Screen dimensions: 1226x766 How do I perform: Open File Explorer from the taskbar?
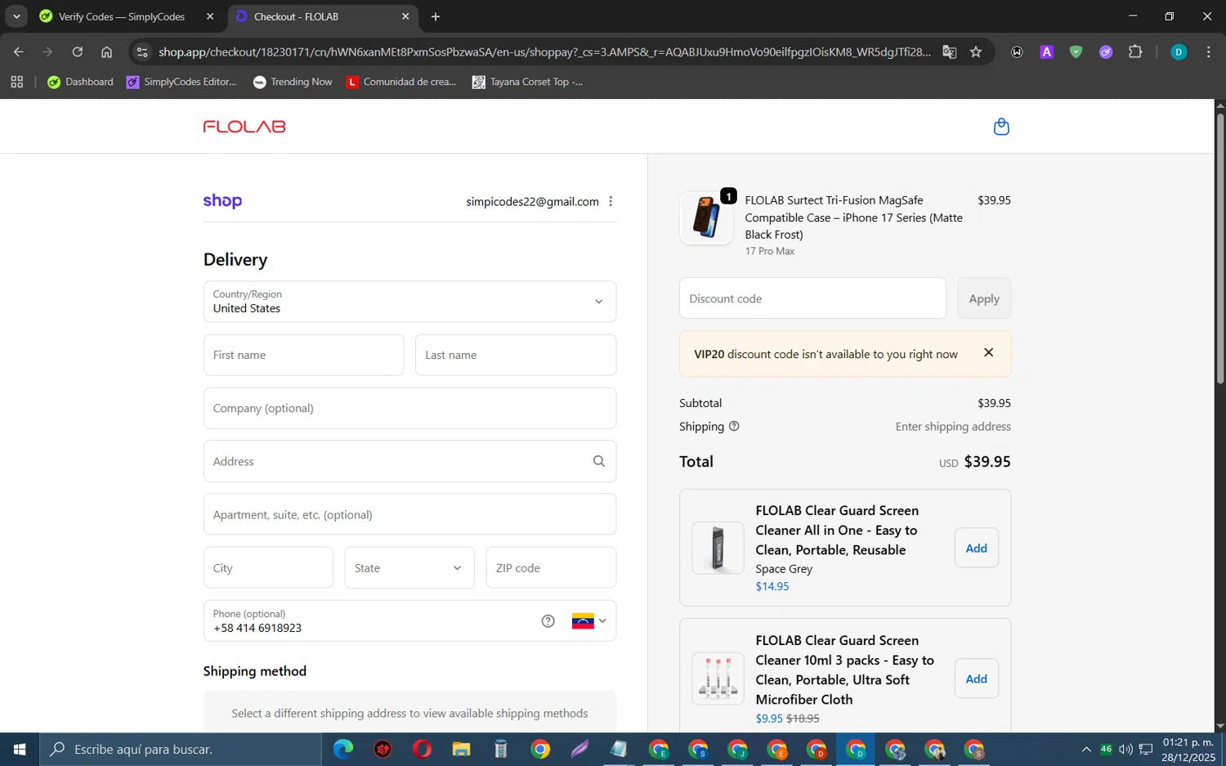pyautogui.click(x=461, y=749)
